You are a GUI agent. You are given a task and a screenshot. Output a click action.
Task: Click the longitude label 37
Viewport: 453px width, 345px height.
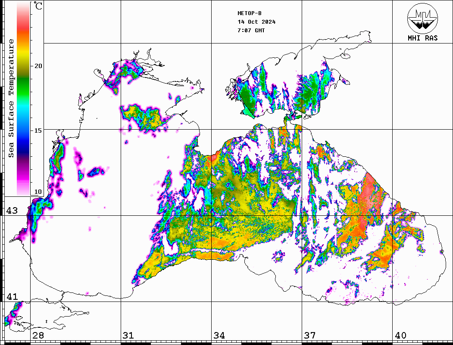pyautogui.click(x=310, y=336)
